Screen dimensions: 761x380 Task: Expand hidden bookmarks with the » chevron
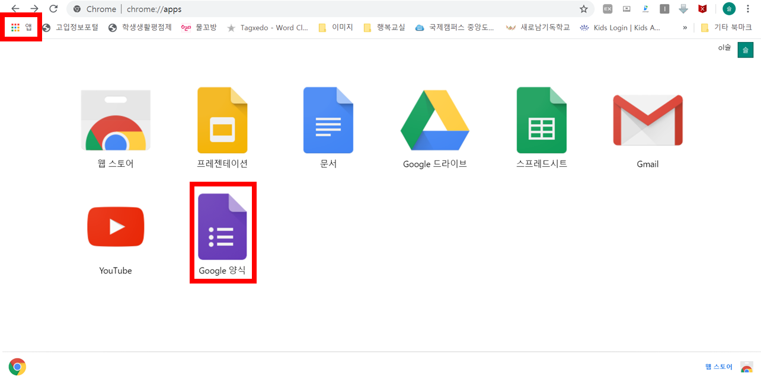click(685, 27)
